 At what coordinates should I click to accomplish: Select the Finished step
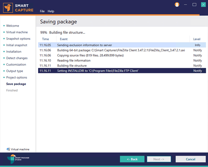coord(12,91)
